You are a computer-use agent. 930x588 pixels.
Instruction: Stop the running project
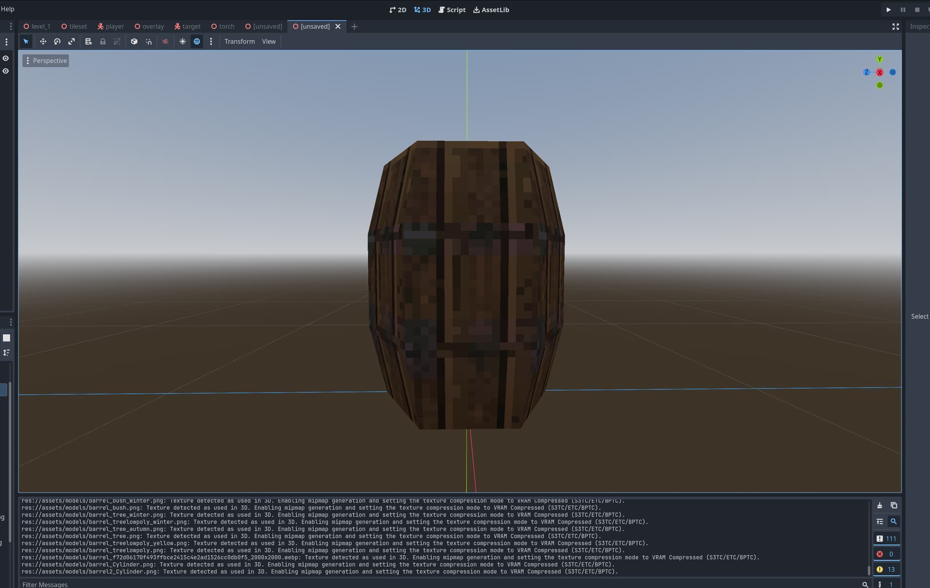[x=917, y=10]
